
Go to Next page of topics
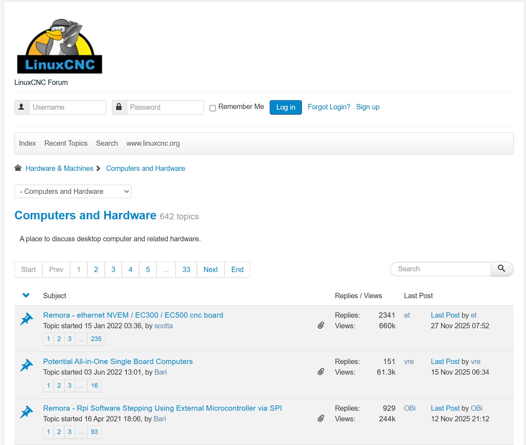[211, 270]
